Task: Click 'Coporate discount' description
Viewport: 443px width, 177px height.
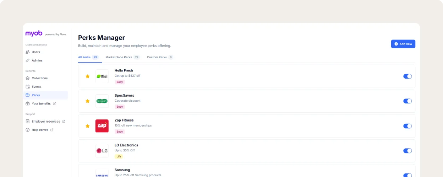Action: [127, 101]
